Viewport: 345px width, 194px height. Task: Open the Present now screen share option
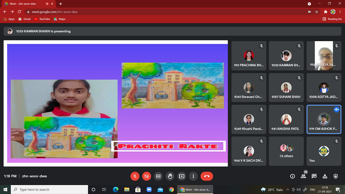(181, 176)
